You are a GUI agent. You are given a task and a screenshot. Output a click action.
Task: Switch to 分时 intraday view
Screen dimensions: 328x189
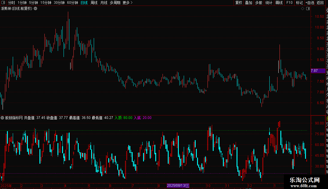12,3
